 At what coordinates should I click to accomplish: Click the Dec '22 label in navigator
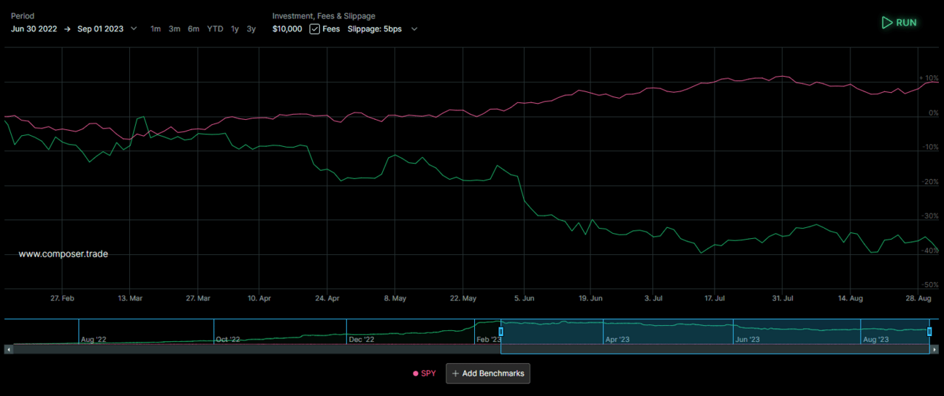(x=362, y=340)
